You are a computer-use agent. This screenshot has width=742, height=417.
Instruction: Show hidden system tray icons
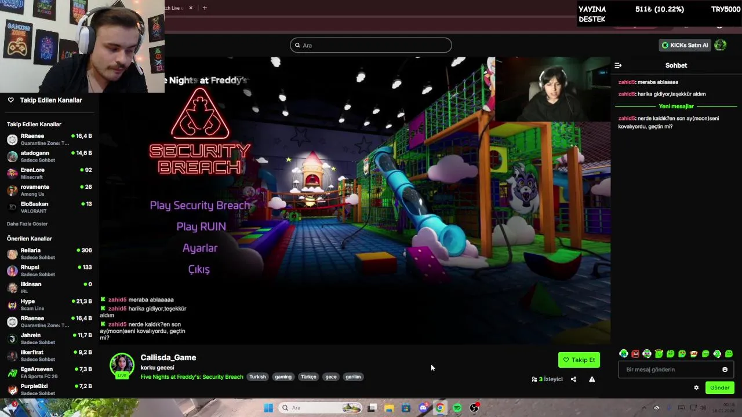tap(643, 408)
